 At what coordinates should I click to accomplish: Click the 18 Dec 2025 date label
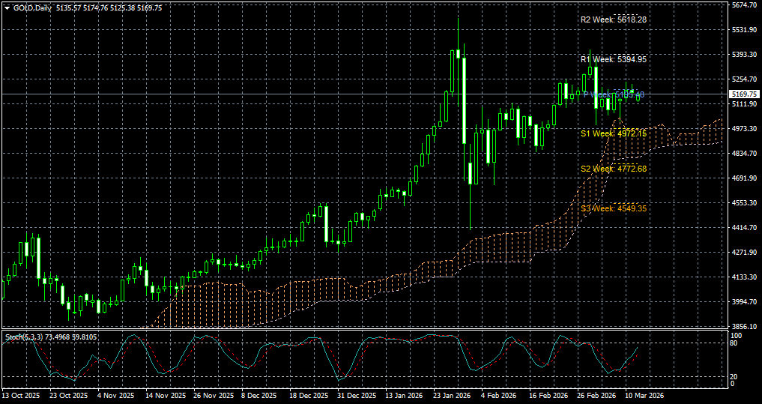pos(308,396)
